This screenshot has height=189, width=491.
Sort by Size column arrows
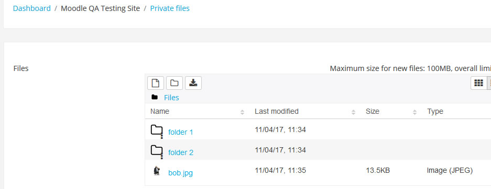(x=415, y=112)
